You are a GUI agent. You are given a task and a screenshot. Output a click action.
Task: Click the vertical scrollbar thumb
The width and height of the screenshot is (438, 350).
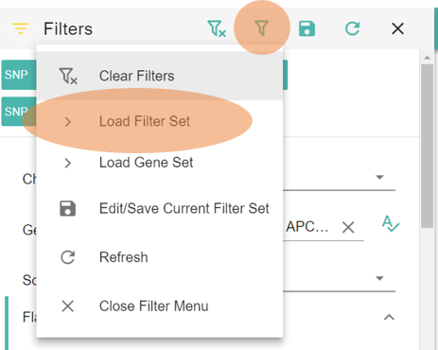(x=428, y=146)
